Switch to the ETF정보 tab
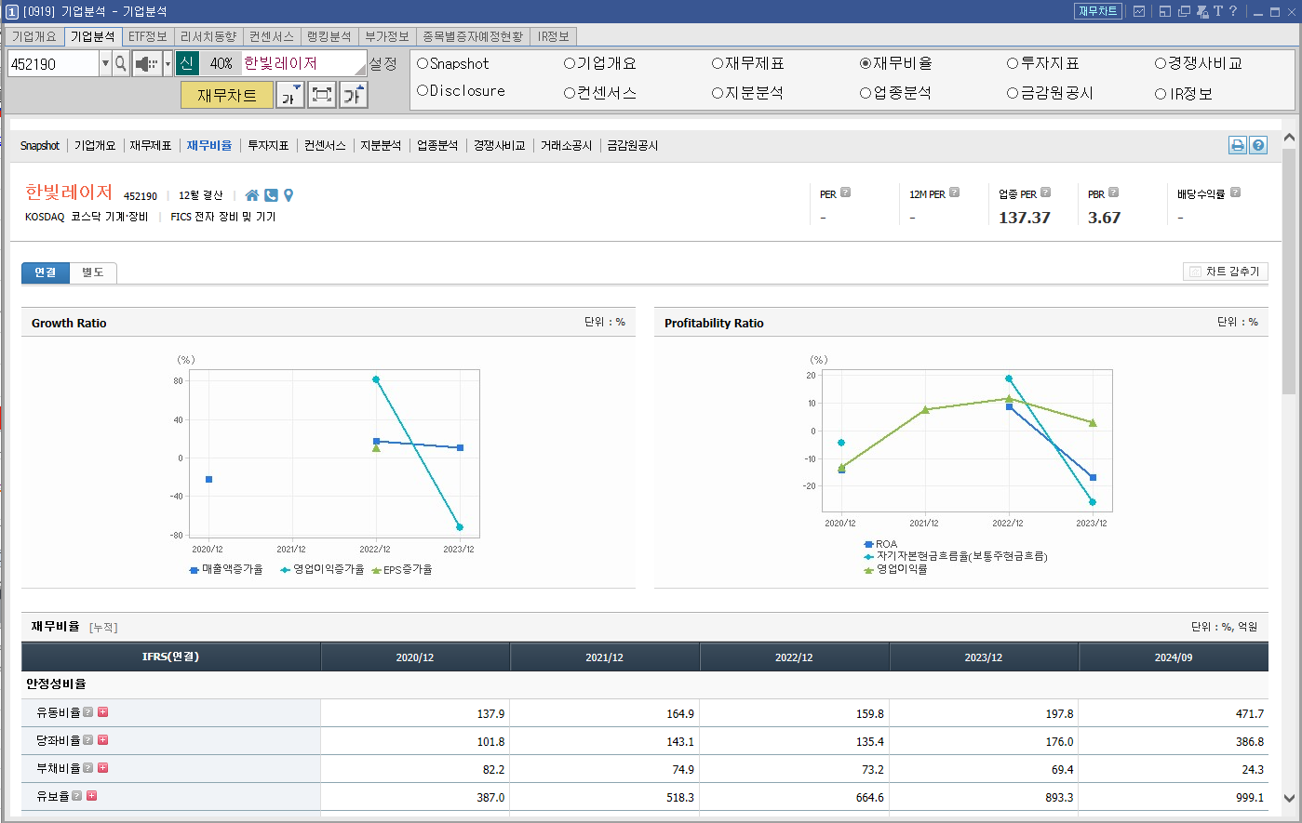This screenshot has width=1302, height=823. click(148, 36)
